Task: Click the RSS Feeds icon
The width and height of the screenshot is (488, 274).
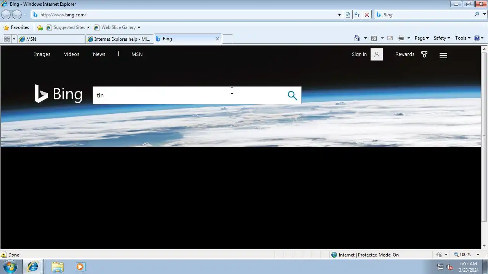Action: point(374,38)
